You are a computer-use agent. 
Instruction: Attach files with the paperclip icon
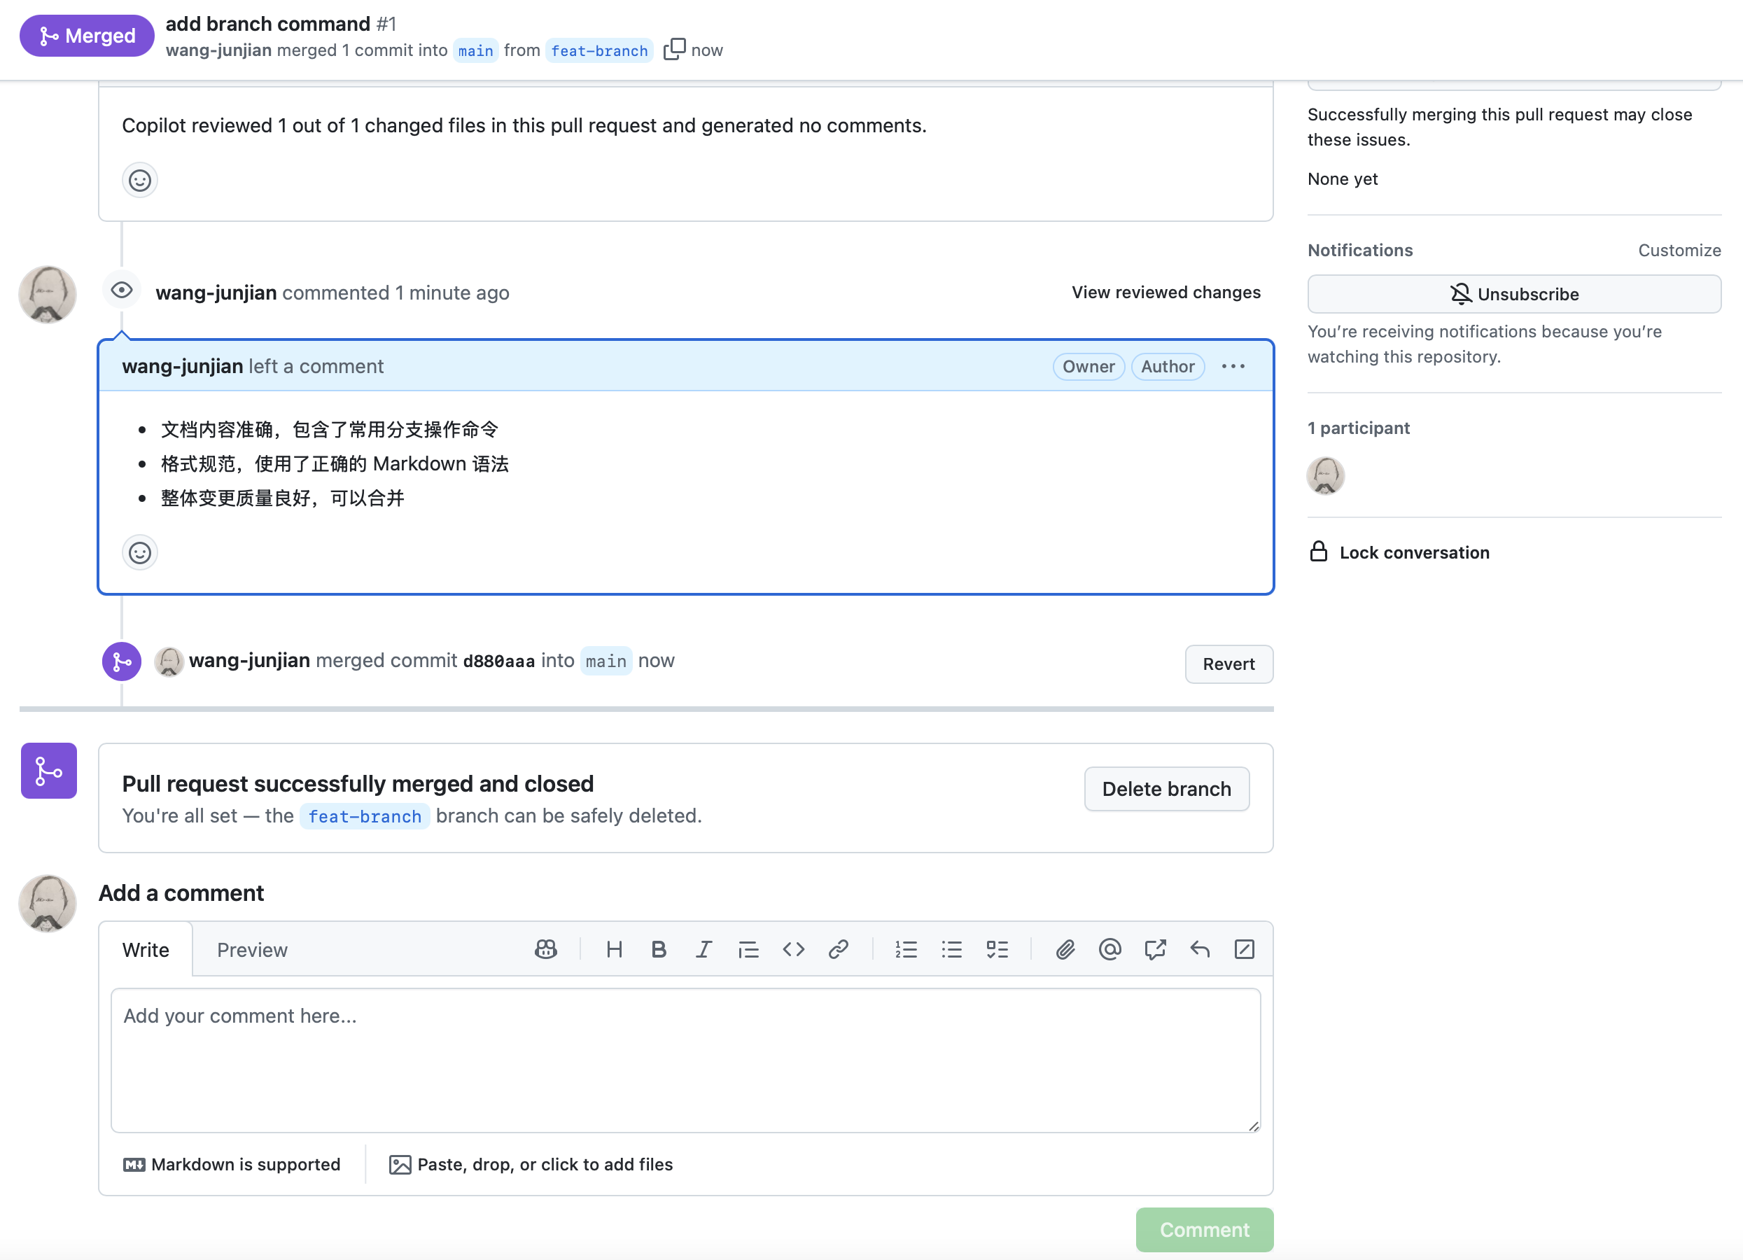[x=1065, y=950]
